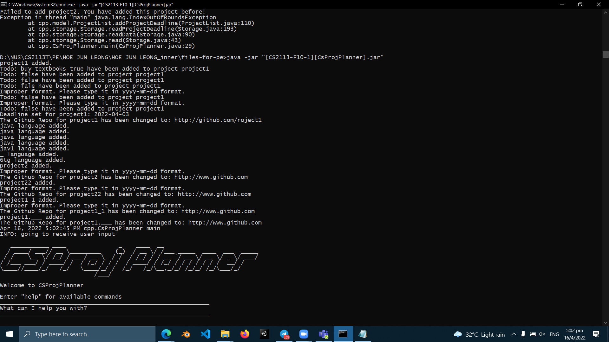This screenshot has width=609, height=342.
Task: Toggle the muted volume icon
Action: point(542,334)
